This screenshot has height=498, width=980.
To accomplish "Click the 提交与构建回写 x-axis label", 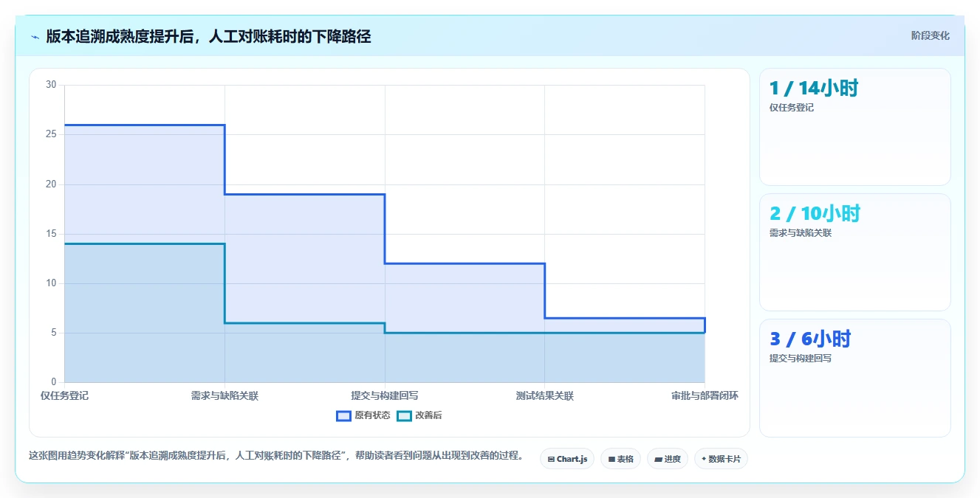I will 385,395.
